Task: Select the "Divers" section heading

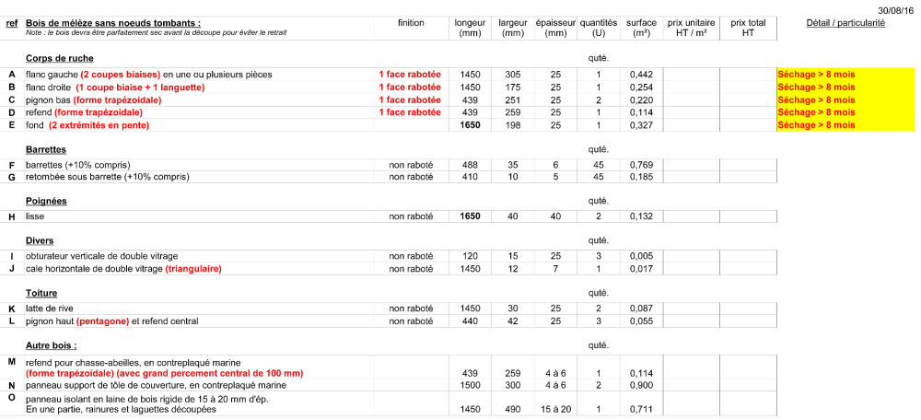Action: pyautogui.click(x=40, y=240)
